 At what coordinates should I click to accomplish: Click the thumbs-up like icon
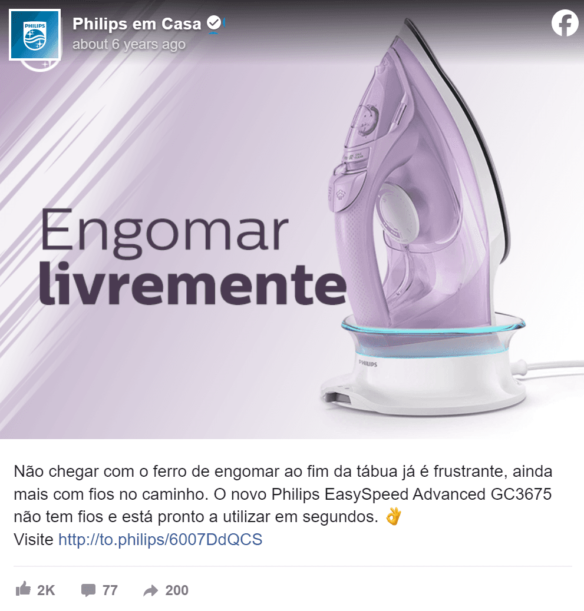tap(23, 589)
